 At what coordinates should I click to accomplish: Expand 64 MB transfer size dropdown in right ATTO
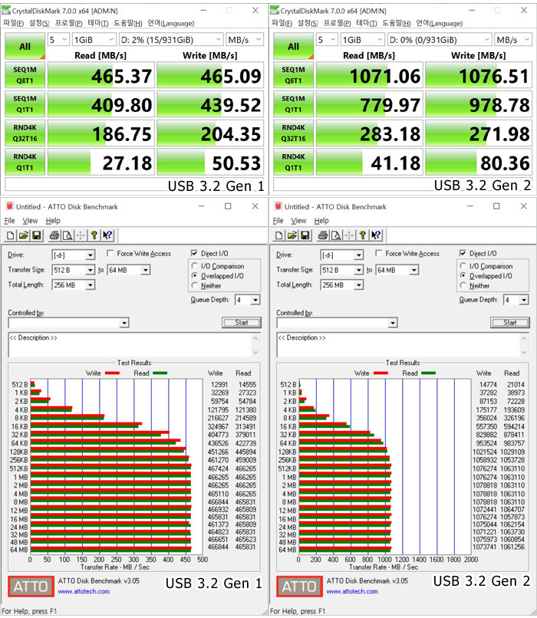414,271
